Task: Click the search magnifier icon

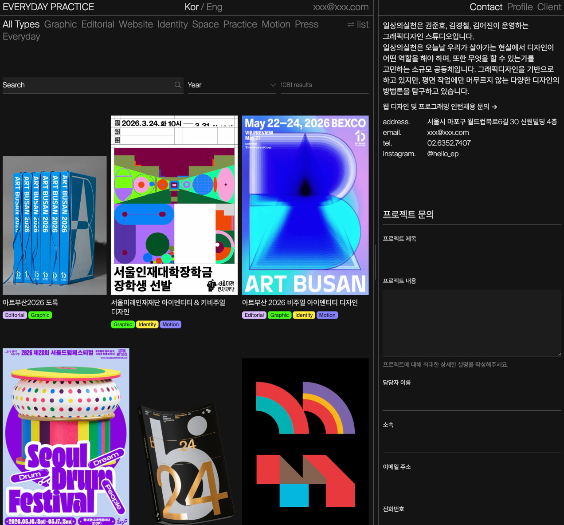Action: [178, 85]
